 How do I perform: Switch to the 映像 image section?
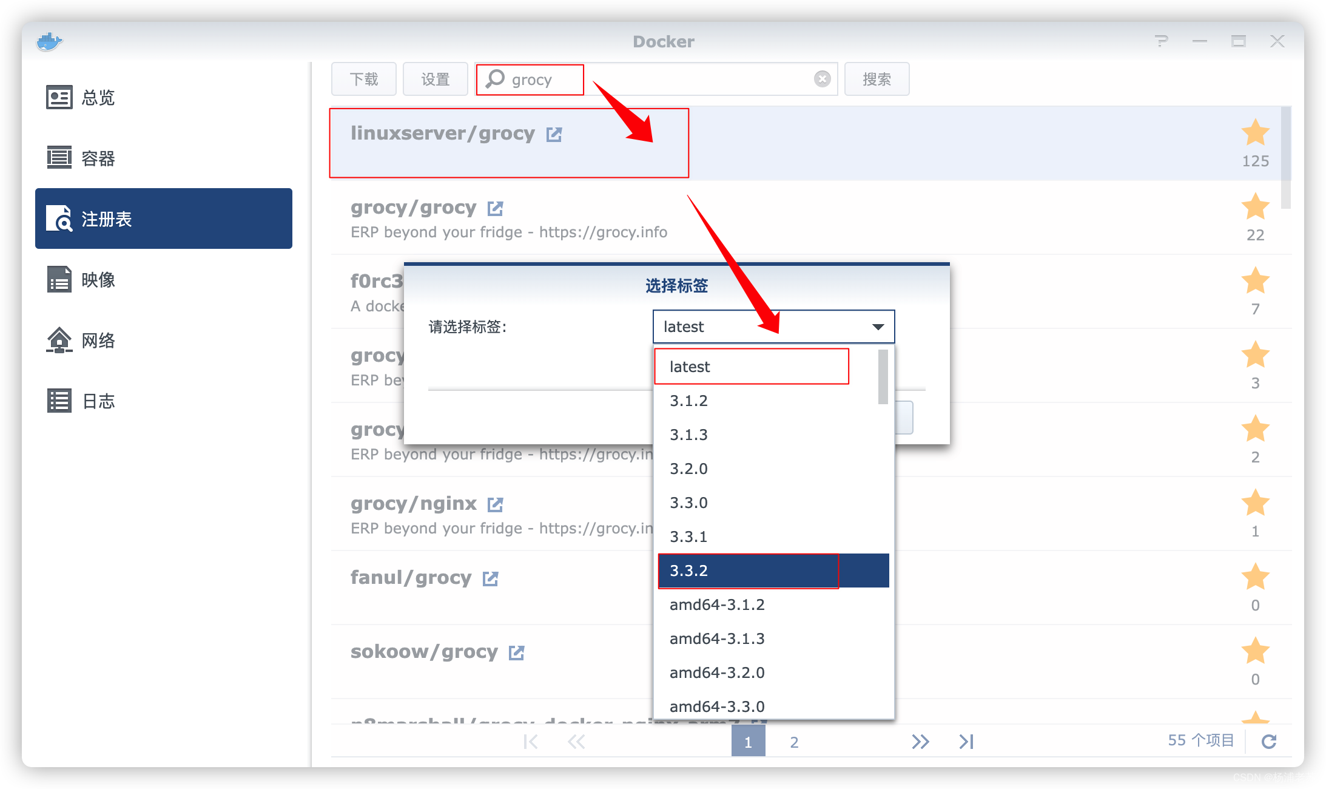click(x=97, y=279)
